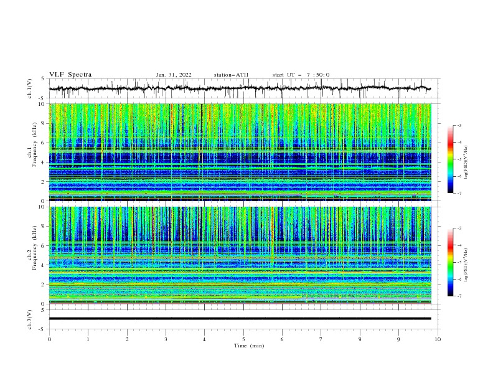
Task: Click the "5" tick on ch.3(V) axis
Action: (x=44, y=310)
